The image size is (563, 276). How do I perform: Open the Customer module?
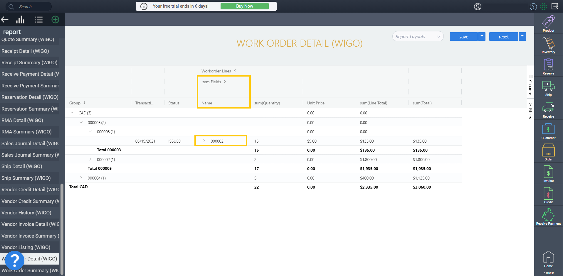(548, 131)
